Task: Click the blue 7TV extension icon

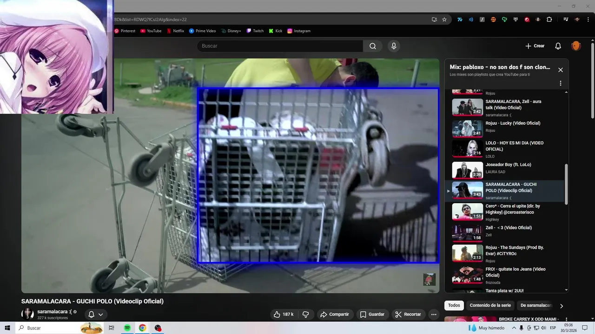Action: (x=460, y=19)
